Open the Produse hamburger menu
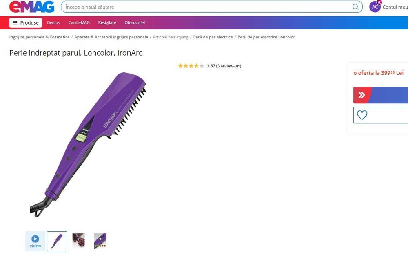408x264 pixels. tap(25, 22)
